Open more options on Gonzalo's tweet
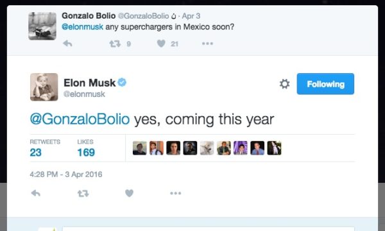Image resolution: width=385 pixels, height=231 pixels. pyautogui.click(x=207, y=44)
